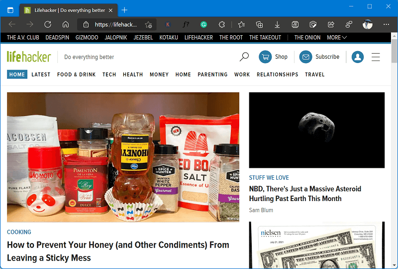The image size is (398, 269).
Task: Read the honey sticky mess article headline
Action: click(x=118, y=251)
